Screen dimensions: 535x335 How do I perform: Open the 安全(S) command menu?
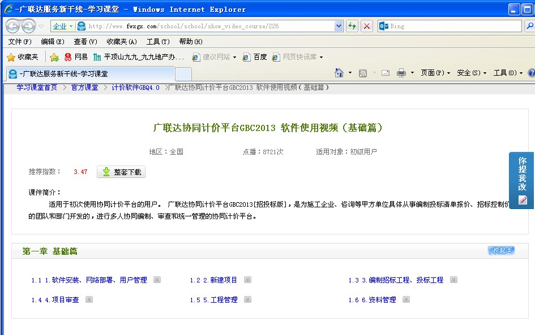click(472, 73)
